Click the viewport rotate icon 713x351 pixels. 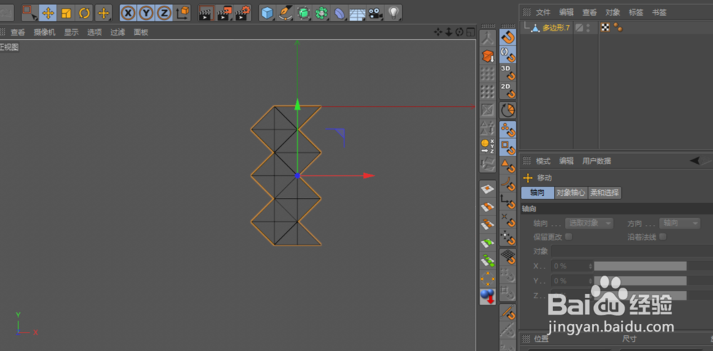tap(459, 32)
